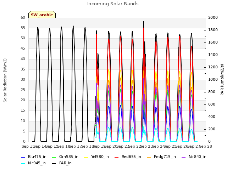Screen dimensions: 227x170
Task: Click the Red655_in legend label
Action: 131,157
